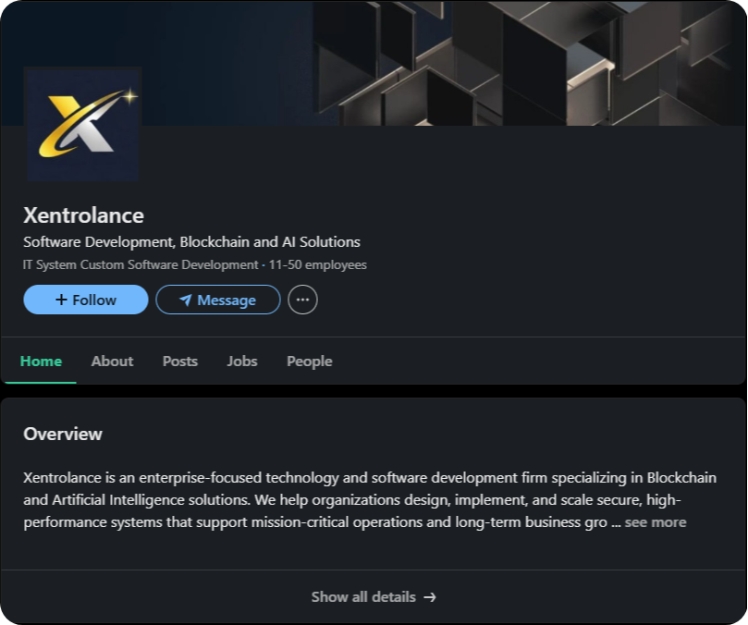Go to the Posts tab
The height and width of the screenshot is (625, 748).
(180, 362)
